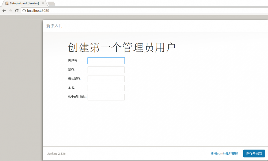This screenshot has width=268, height=161.
Task: Click the page reload icon
Action: pos(17,11)
